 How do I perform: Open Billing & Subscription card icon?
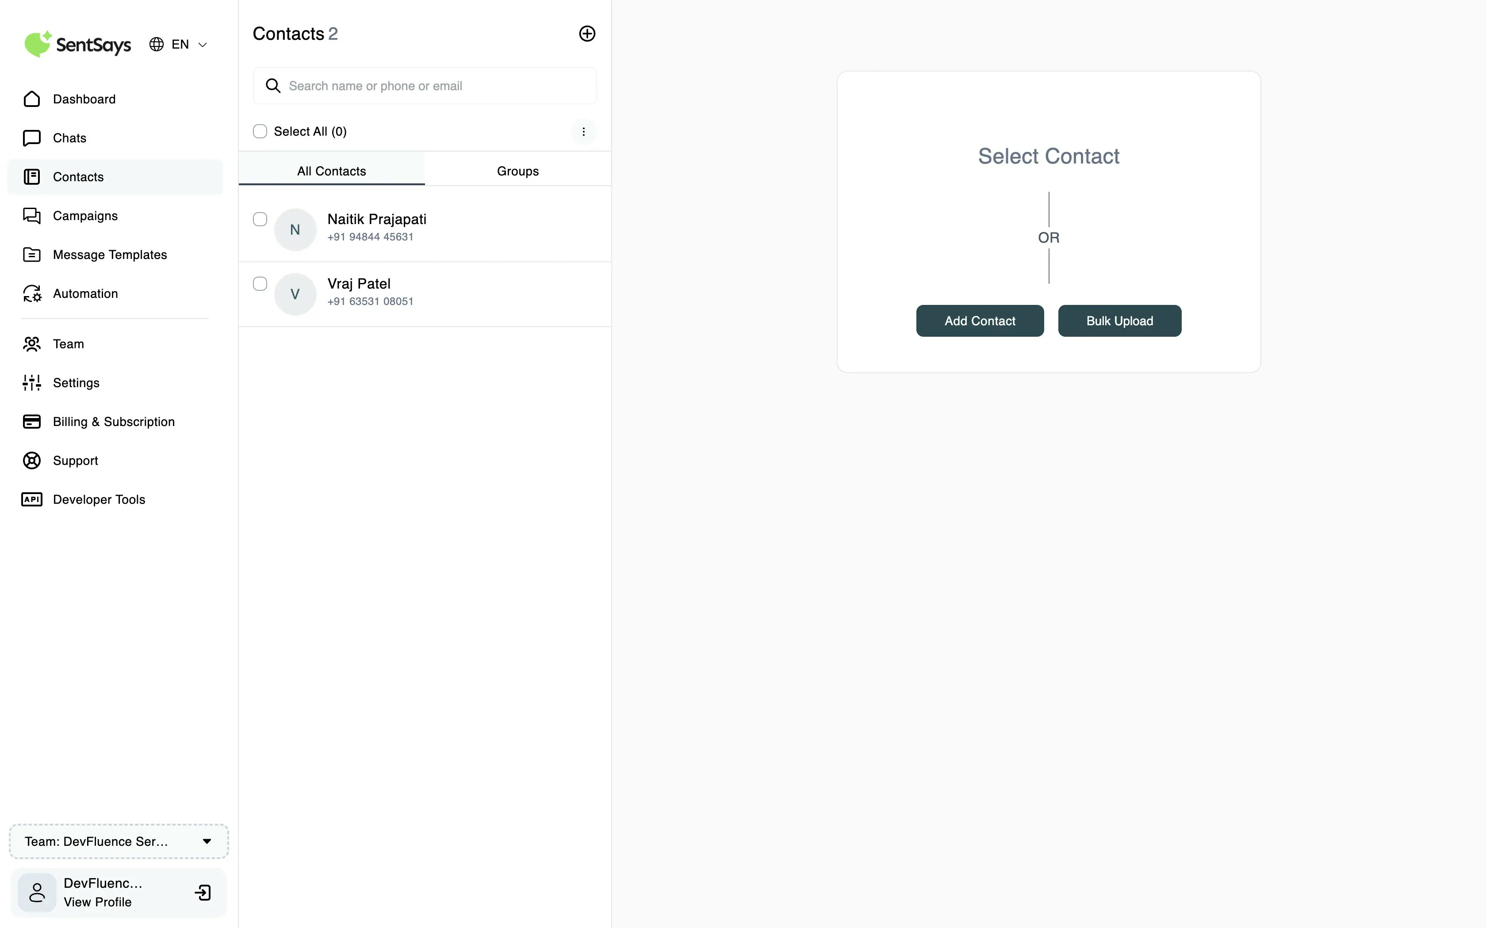(x=32, y=422)
